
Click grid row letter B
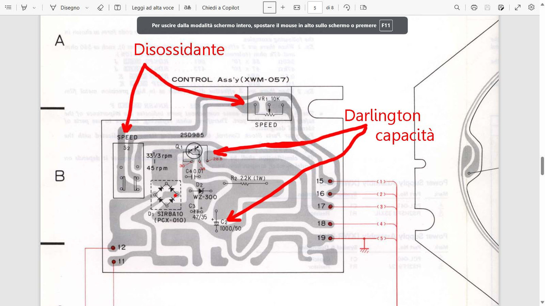coord(60,176)
